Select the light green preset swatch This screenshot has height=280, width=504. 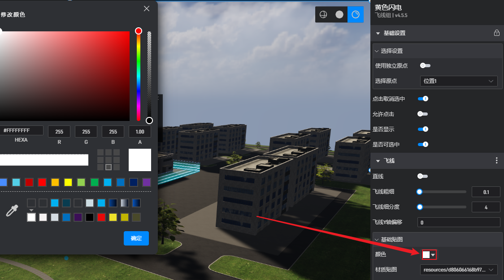(x=81, y=182)
